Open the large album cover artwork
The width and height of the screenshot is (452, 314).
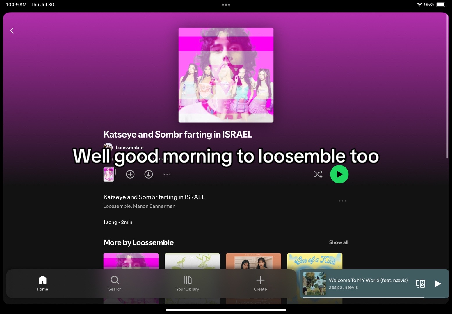coord(226,75)
